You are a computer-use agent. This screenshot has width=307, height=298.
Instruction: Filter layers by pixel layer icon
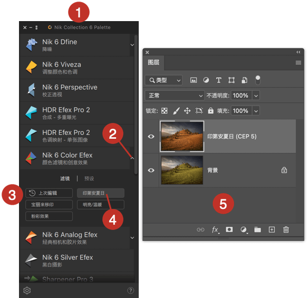pos(194,80)
